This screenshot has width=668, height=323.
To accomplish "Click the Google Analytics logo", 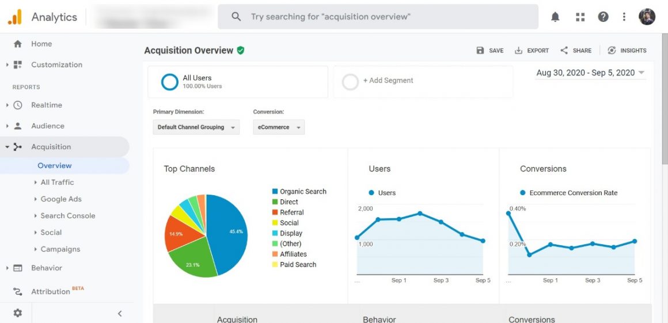I will 14,17.
